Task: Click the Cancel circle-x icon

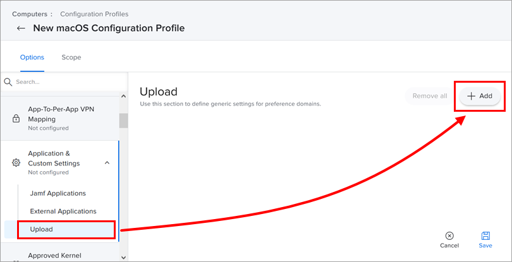Action: click(449, 235)
